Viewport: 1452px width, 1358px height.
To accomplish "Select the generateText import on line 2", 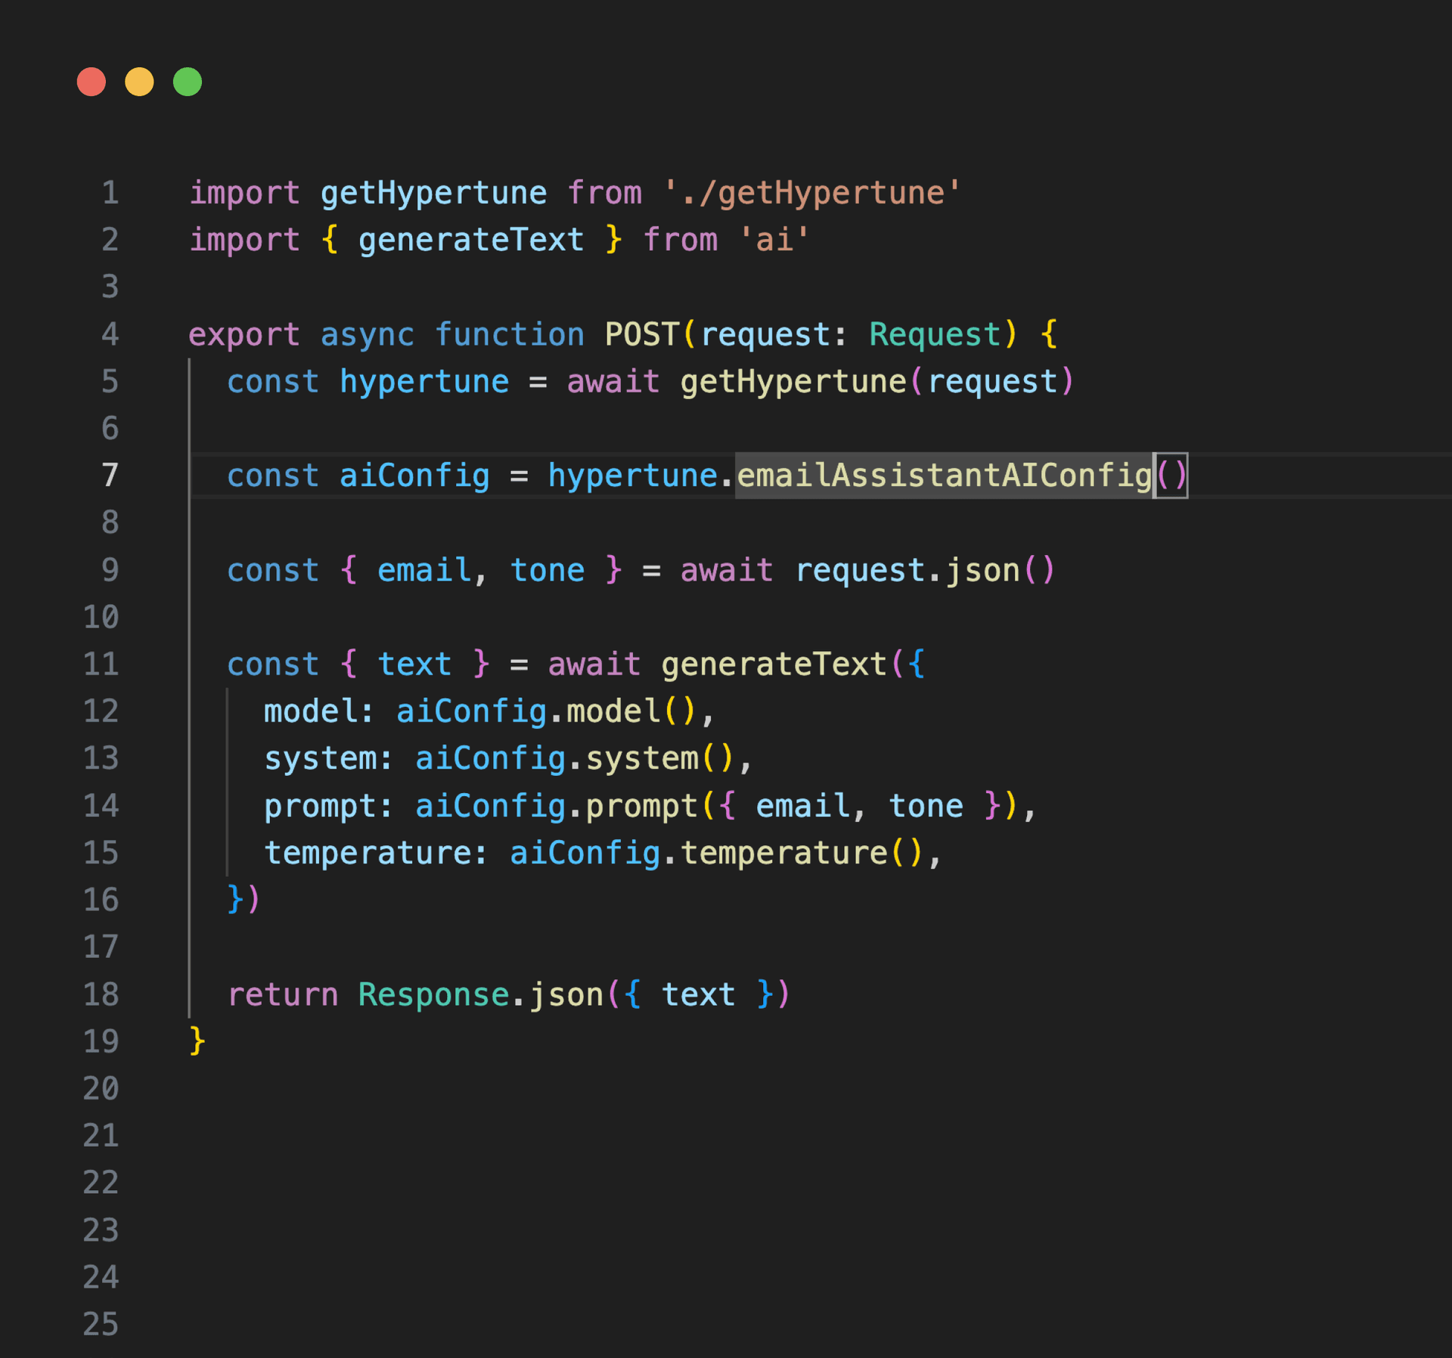I will click(x=470, y=240).
